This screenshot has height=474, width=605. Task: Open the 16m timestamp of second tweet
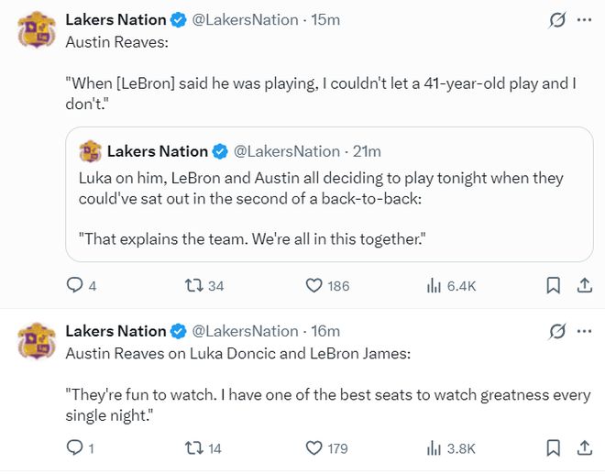point(325,331)
